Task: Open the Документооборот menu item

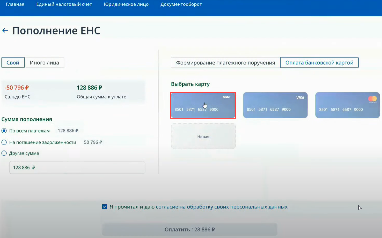Action: tap(181, 4)
